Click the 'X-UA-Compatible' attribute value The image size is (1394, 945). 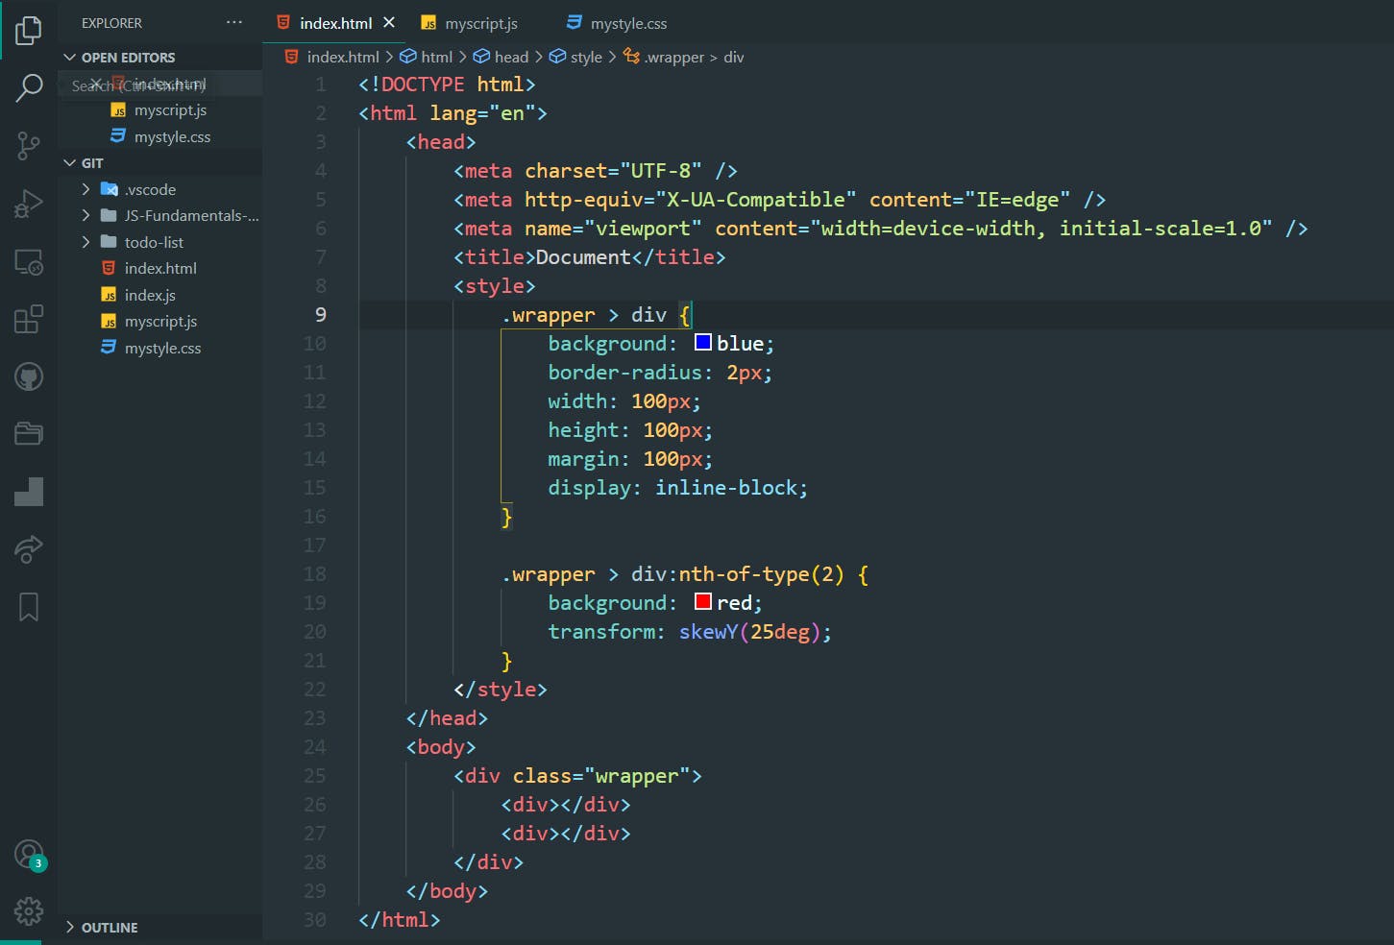click(756, 200)
